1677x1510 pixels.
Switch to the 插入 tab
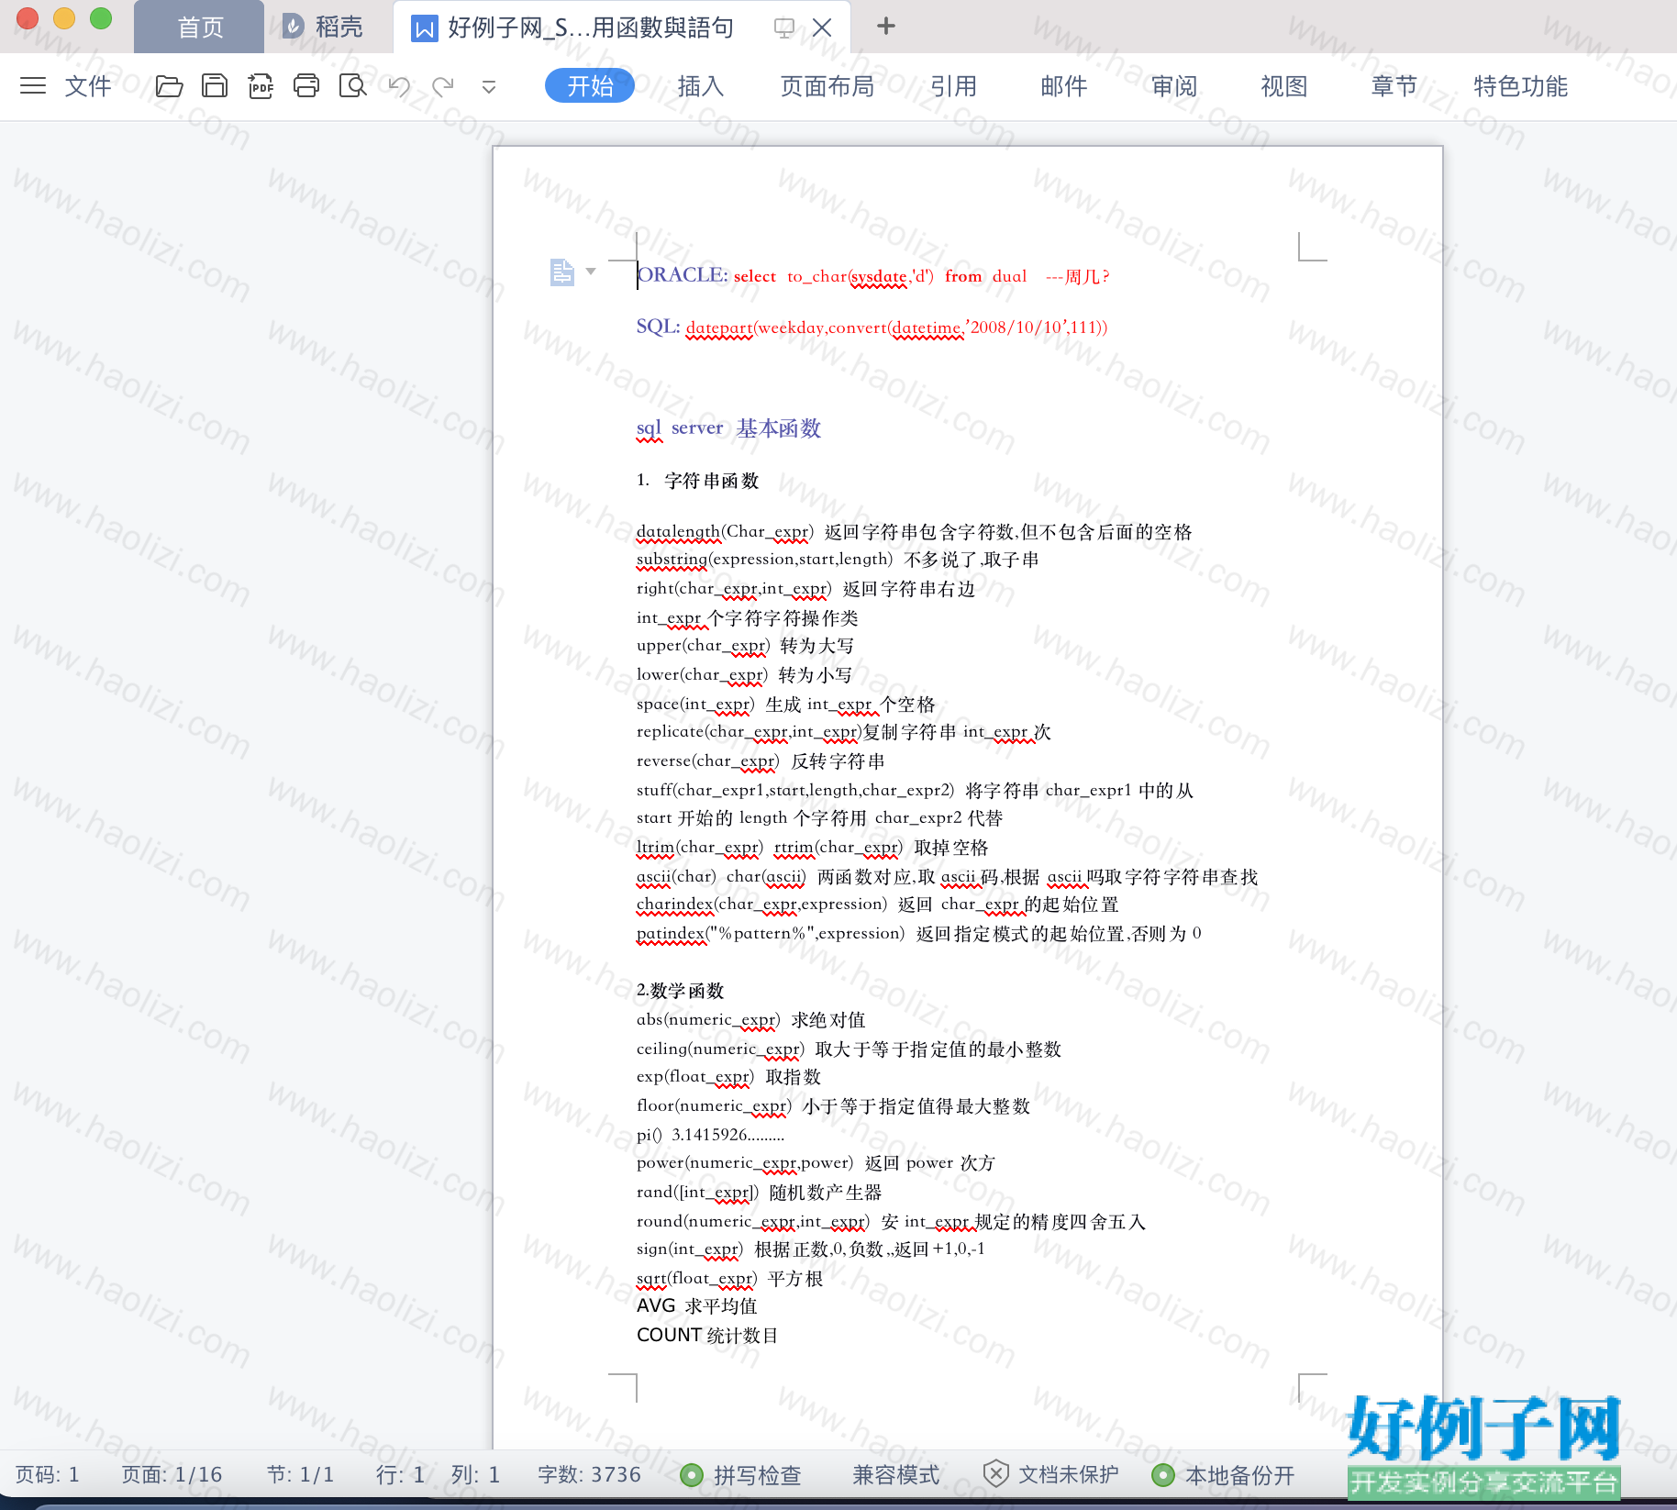(701, 86)
